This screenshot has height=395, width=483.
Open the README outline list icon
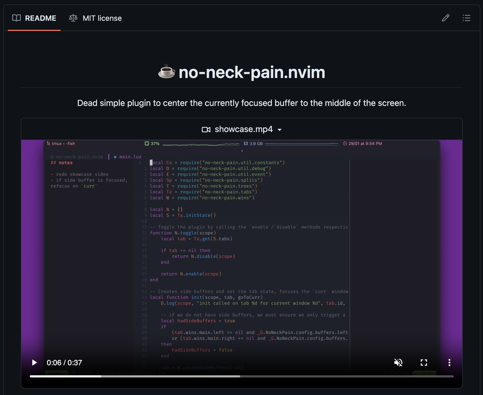pyautogui.click(x=466, y=18)
